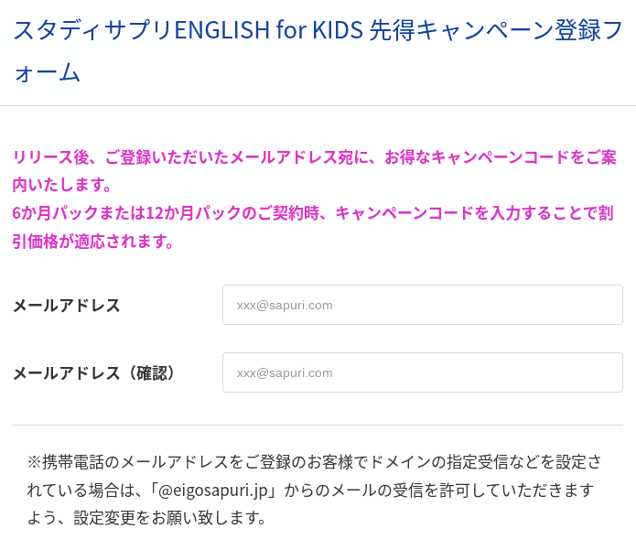Click the 6か月パック text
Image resolution: width=636 pixels, height=550 pixels.
pyautogui.click(x=52, y=214)
